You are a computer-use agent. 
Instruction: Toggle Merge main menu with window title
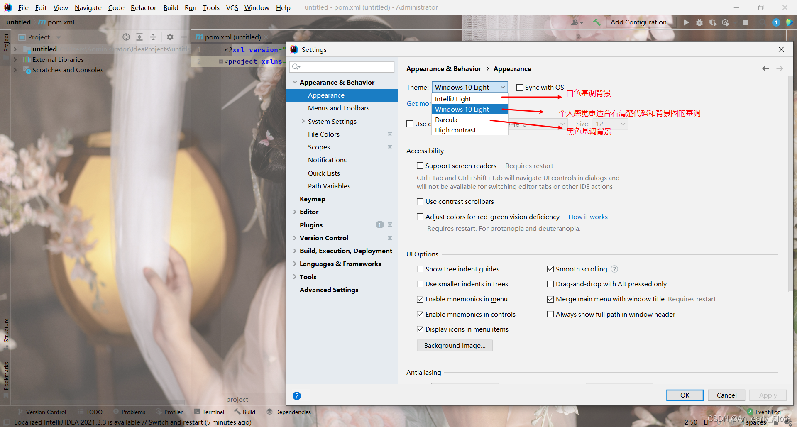click(x=550, y=299)
